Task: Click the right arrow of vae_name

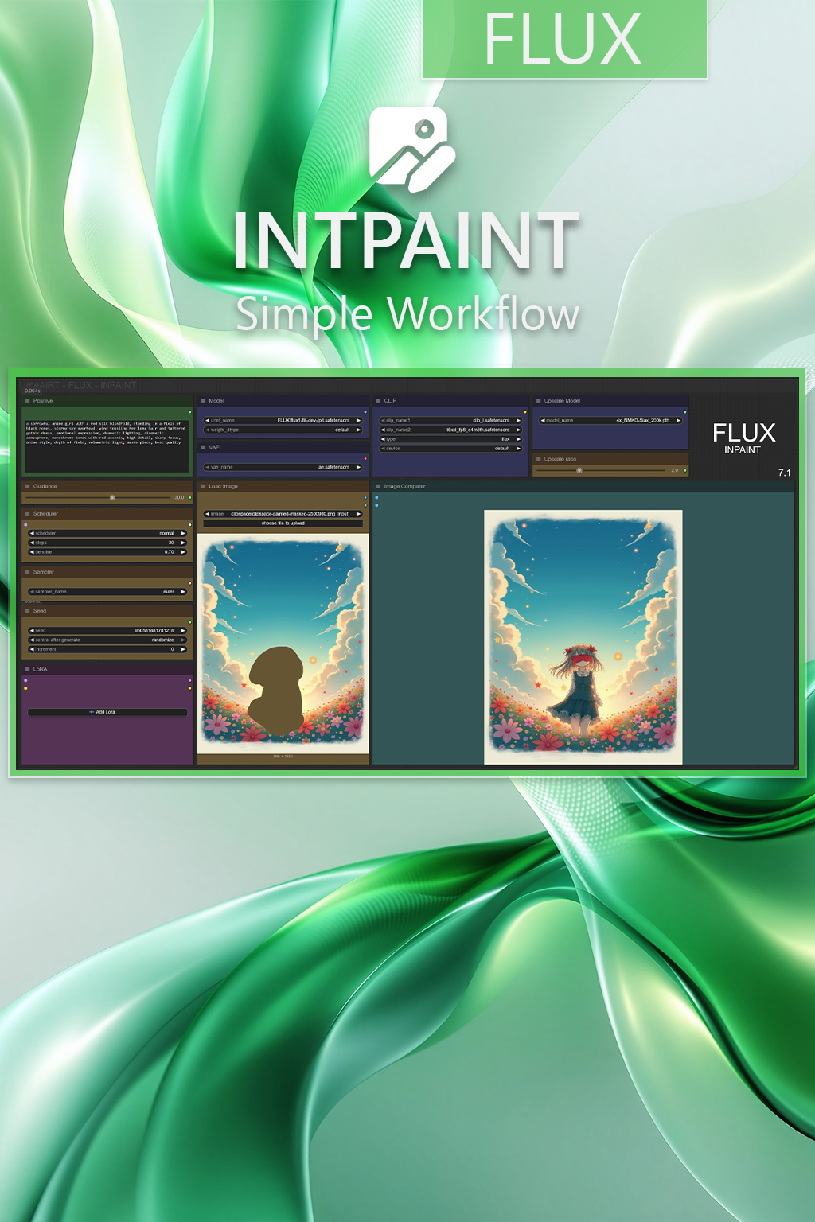Action: (358, 467)
